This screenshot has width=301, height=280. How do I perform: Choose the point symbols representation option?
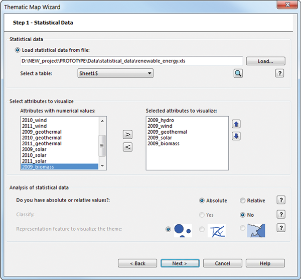pos(168,229)
